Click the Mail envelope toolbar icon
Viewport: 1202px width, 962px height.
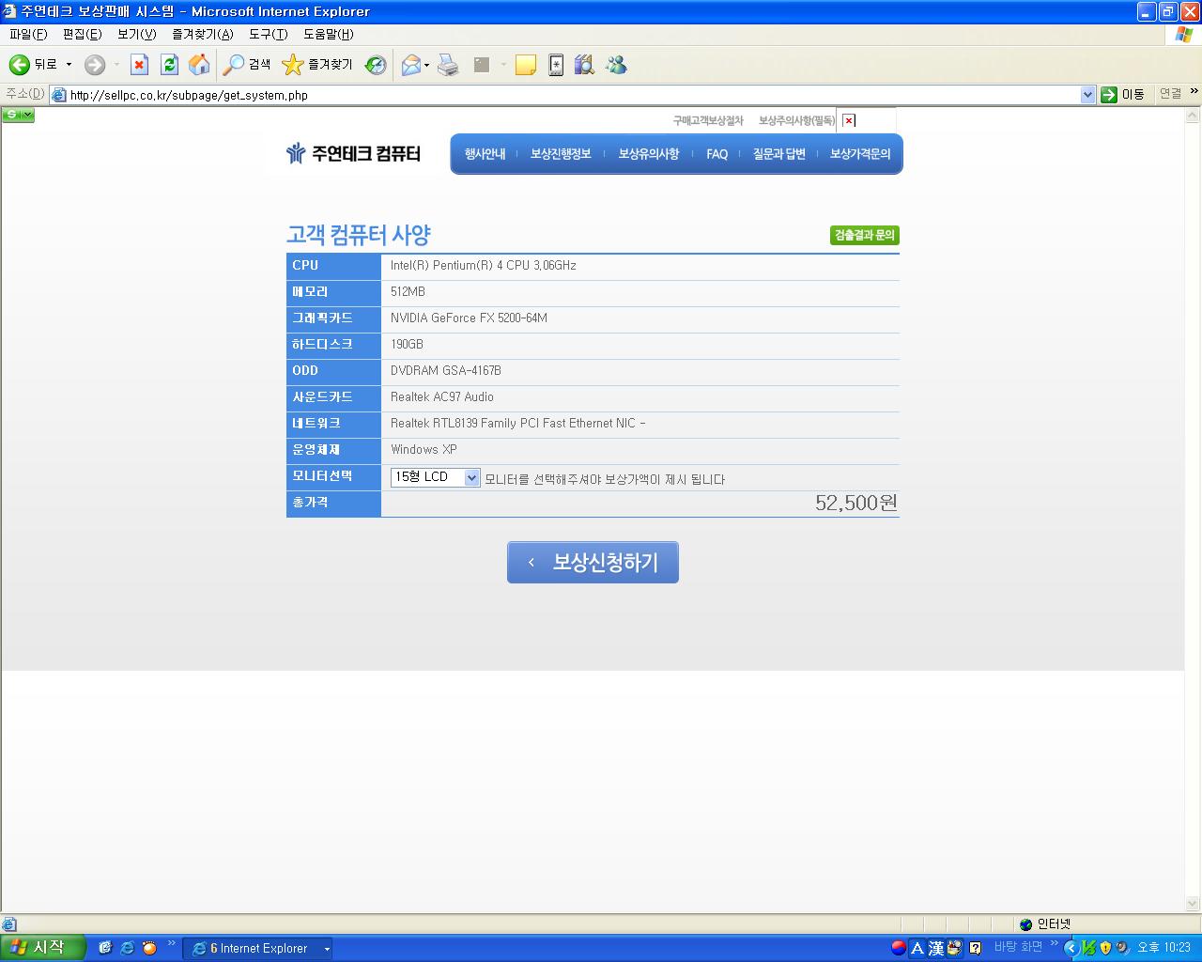pos(410,65)
